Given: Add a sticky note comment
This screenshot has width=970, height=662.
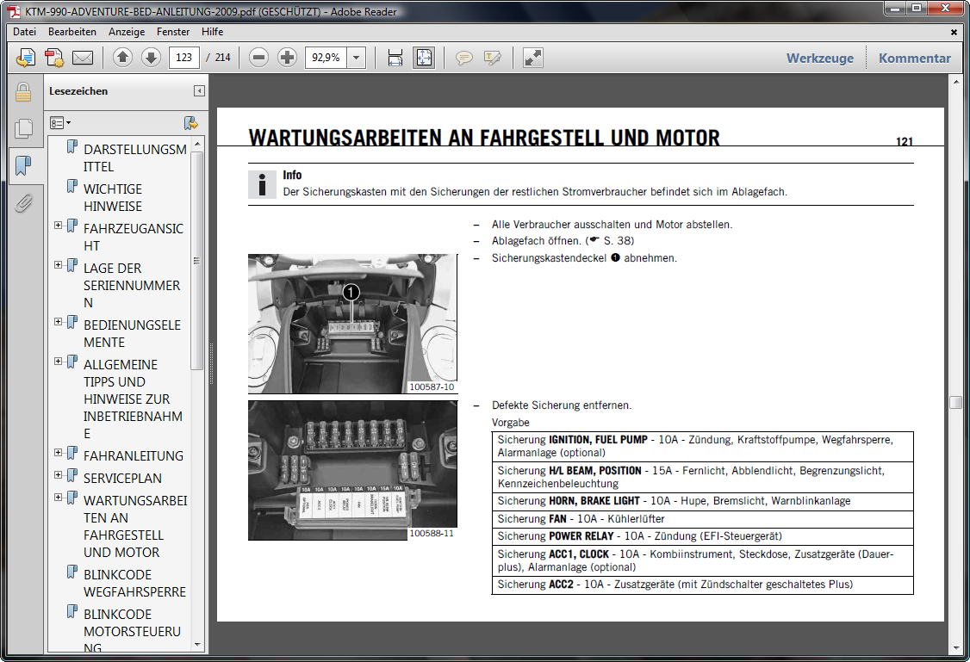Looking at the screenshot, I should [464, 58].
